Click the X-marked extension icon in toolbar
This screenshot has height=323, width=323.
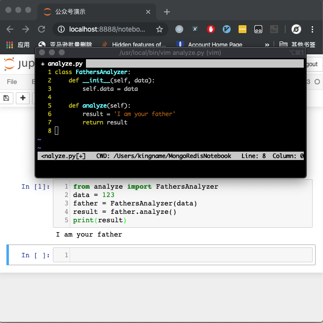(195, 29)
